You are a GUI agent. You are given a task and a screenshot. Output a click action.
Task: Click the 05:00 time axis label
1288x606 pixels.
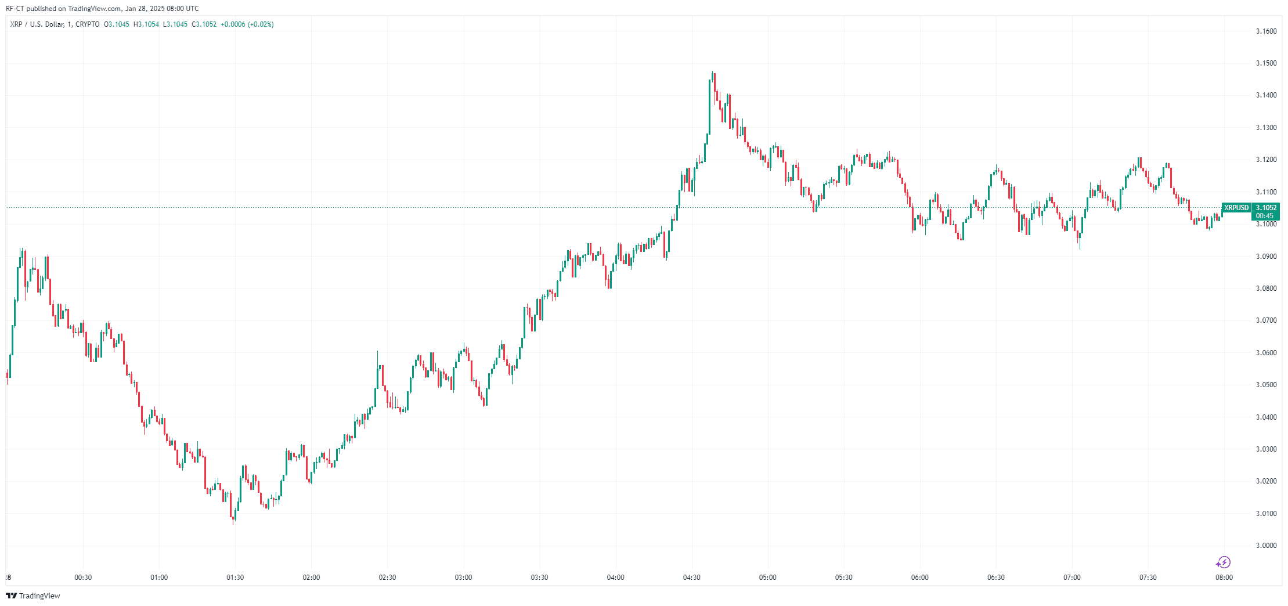(767, 578)
